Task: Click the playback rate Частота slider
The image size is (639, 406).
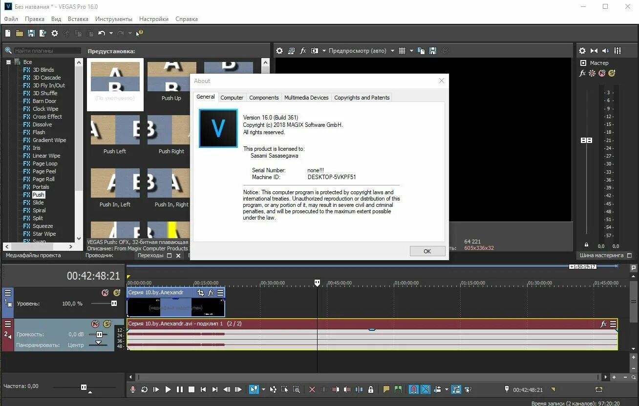Action: (x=84, y=387)
